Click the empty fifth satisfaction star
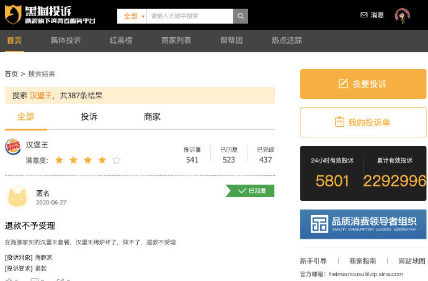This screenshot has width=428, height=281. [116, 160]
